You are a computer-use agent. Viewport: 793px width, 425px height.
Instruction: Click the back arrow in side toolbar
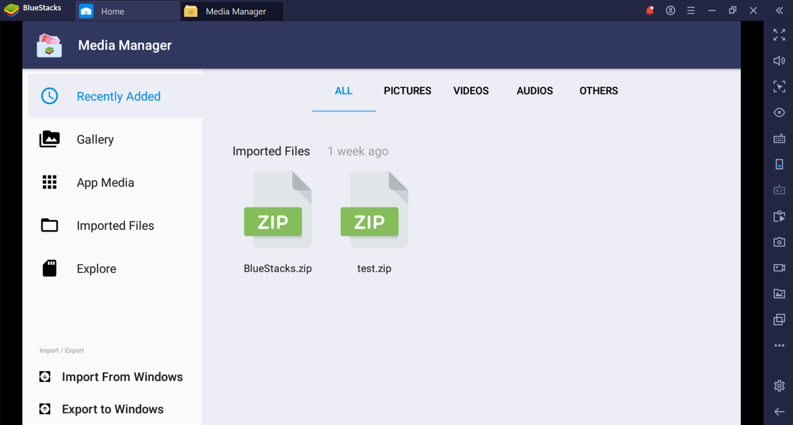tap(779, 412)
